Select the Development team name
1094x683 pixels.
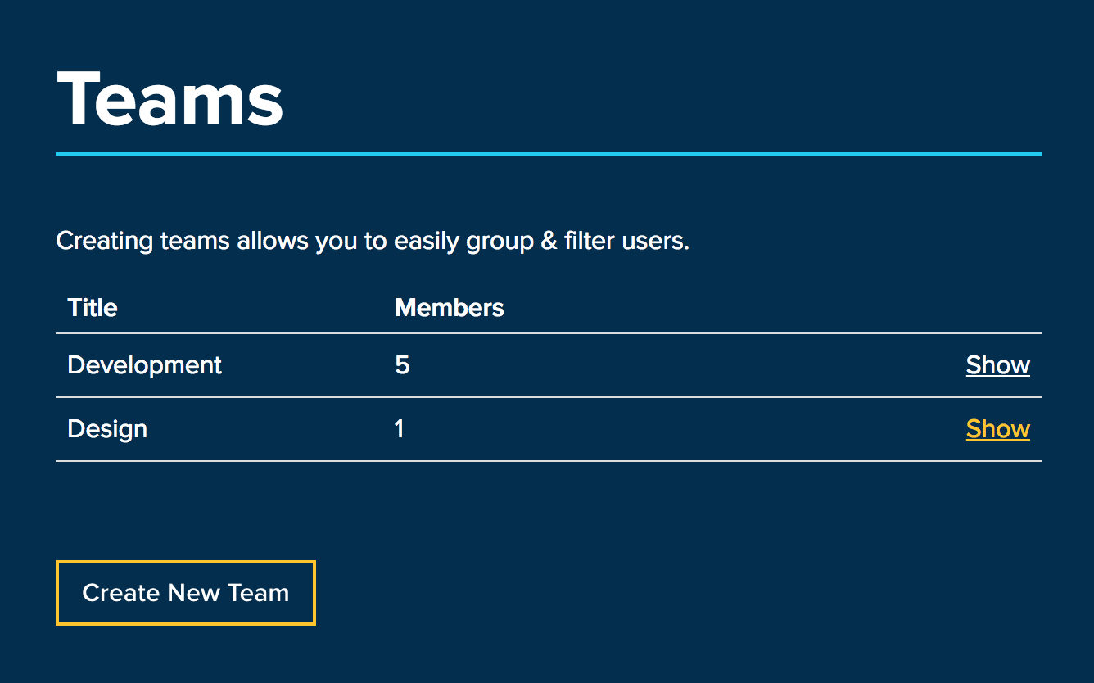[x=144, y=365]
